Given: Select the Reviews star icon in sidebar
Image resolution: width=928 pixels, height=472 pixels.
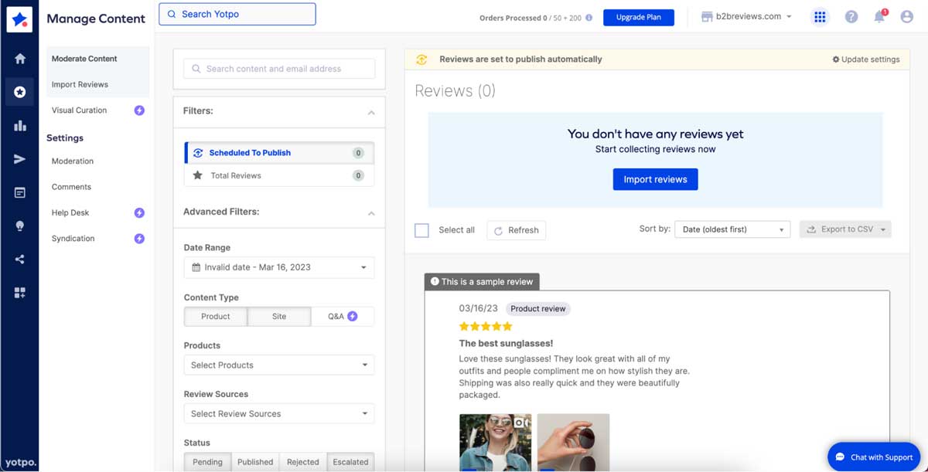Looking at the screenshot, I should point(19,91).
